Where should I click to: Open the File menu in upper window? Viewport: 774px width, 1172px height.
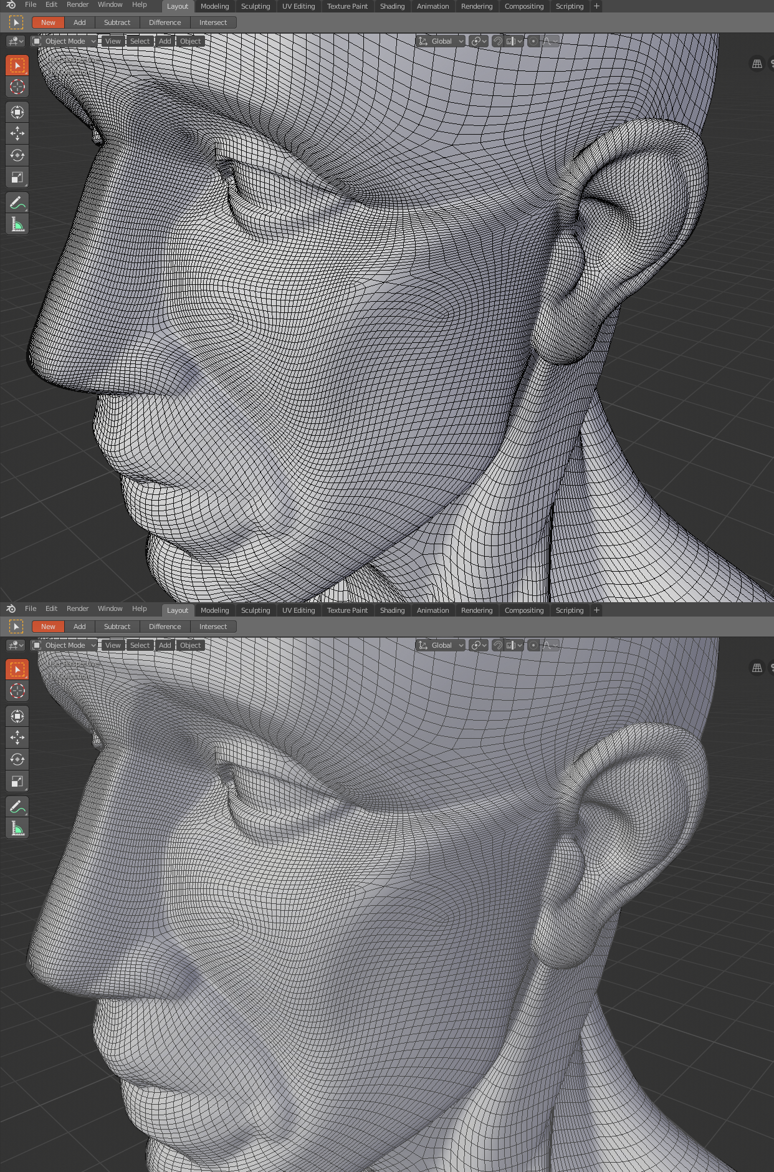pyautogui.click(x=31, y=5)
